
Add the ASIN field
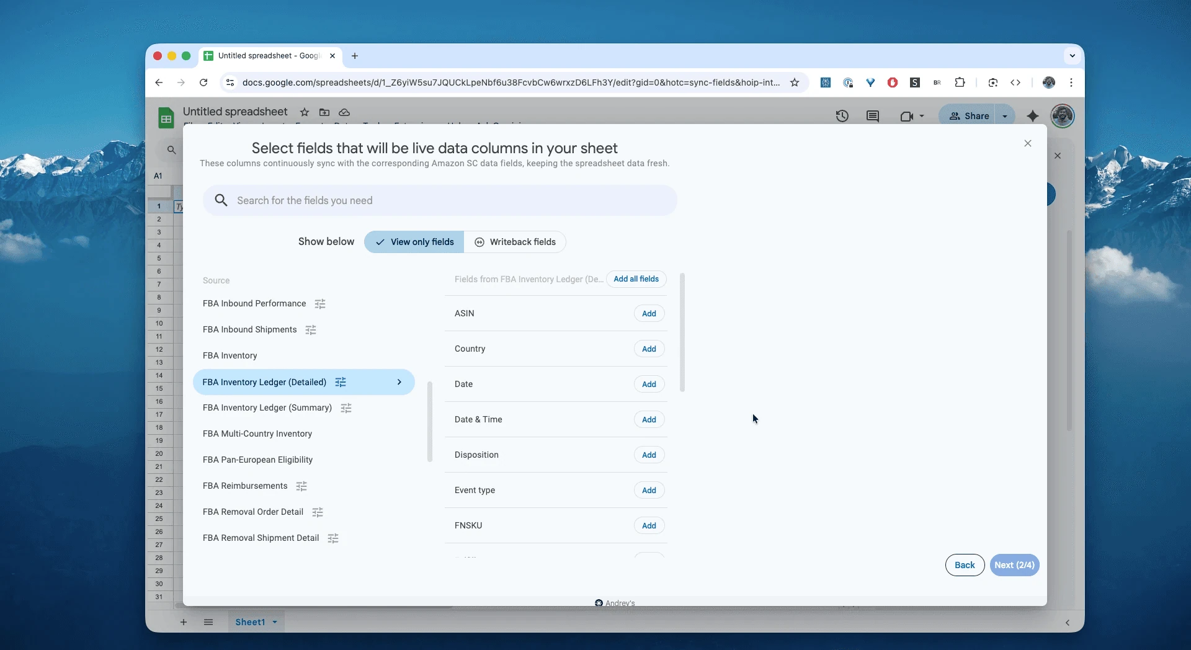click(649, 314)
